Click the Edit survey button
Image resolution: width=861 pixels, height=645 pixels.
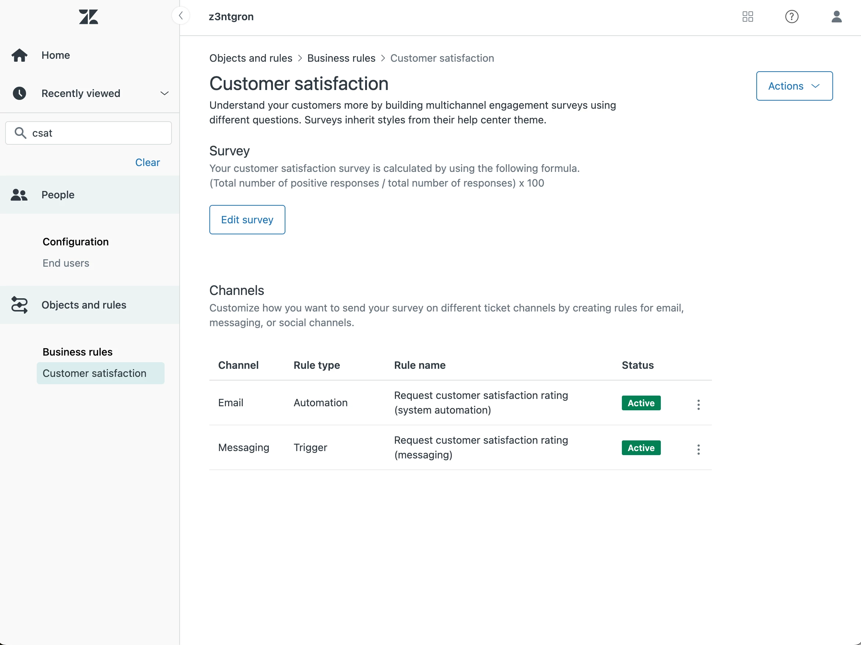(247, 220)
